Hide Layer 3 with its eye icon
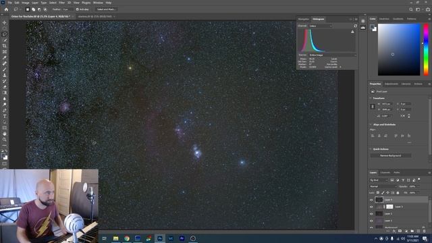Viewport: 432px width, 243px height. (x=371, y=207)
